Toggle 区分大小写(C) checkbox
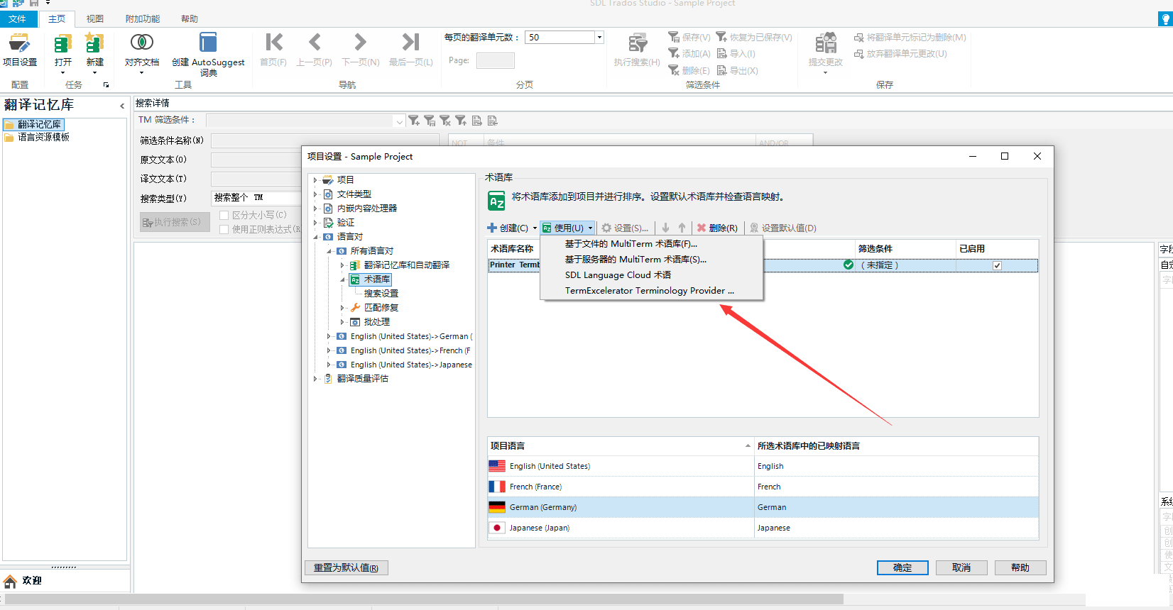1173x610 pixels. point(224,215)
